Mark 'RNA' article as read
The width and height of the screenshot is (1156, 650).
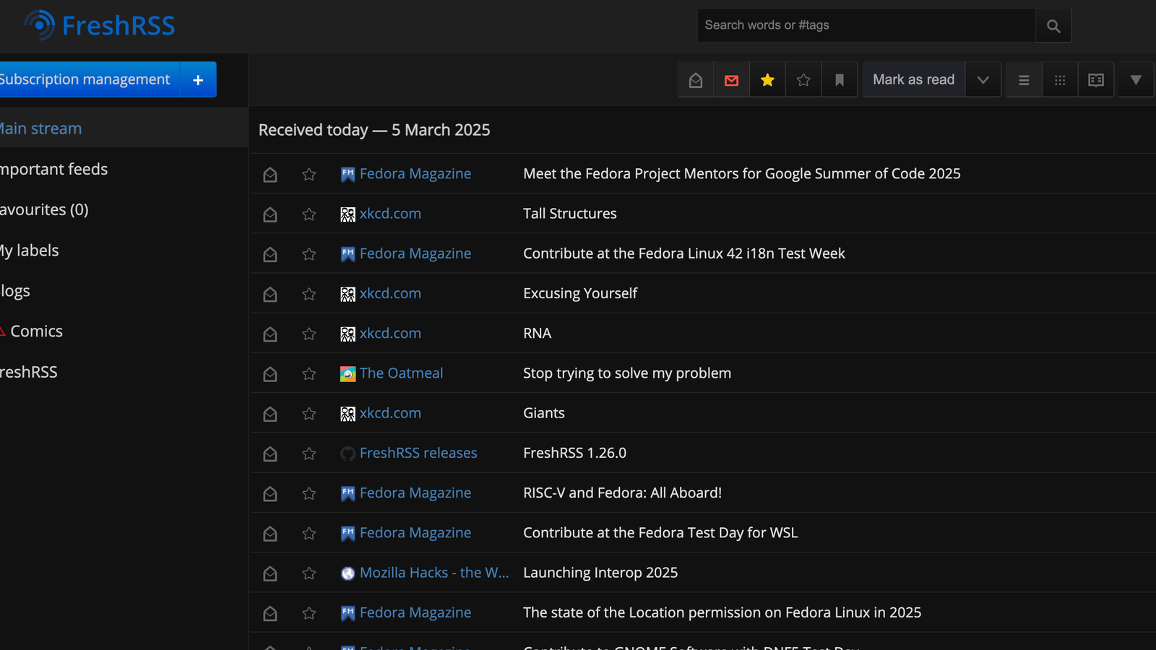click(270, 334)
